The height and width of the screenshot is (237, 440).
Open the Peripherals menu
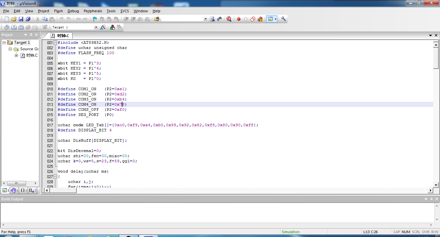93,11
